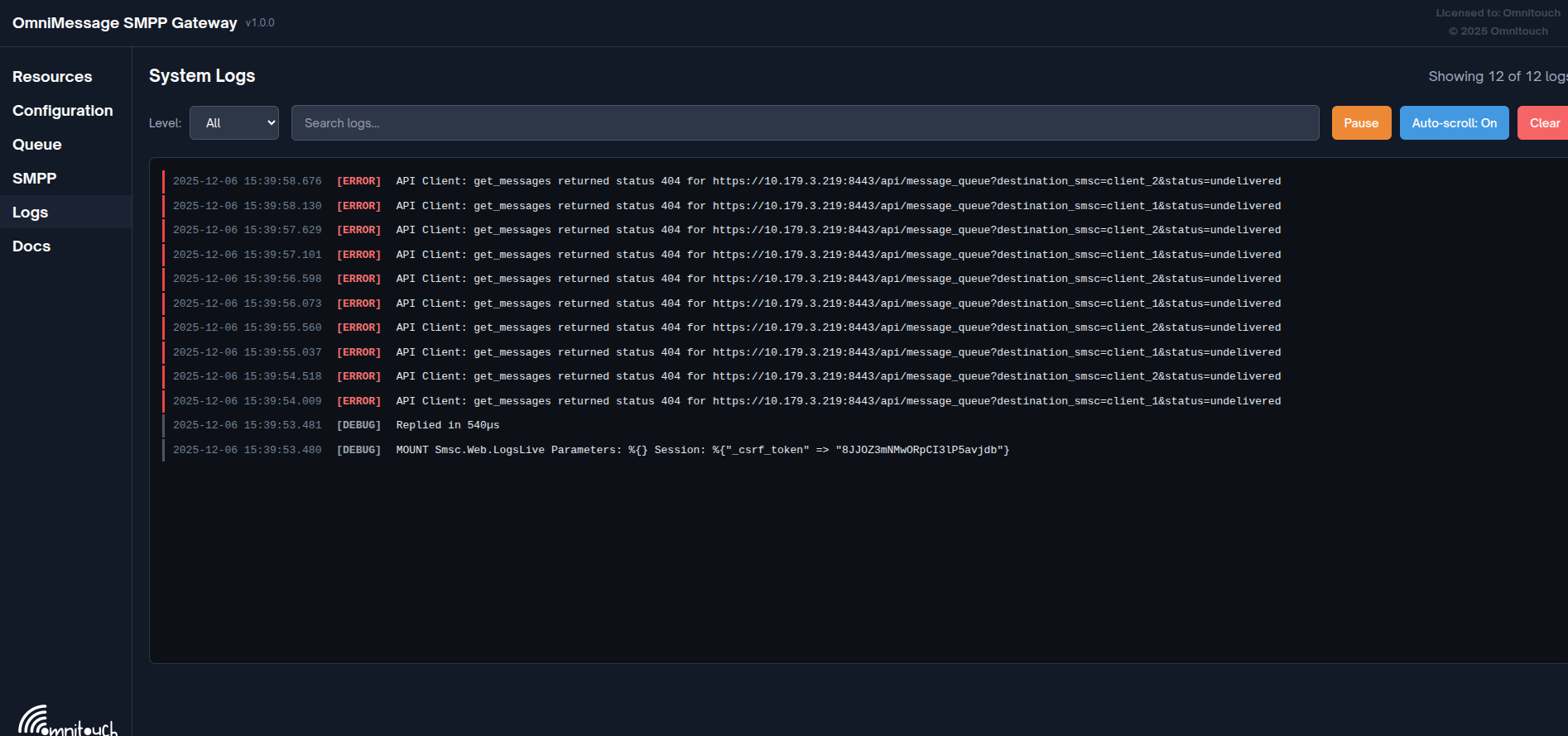Click the Omnitouch logo in the sidebar
1568x736 pixels.
67,721
